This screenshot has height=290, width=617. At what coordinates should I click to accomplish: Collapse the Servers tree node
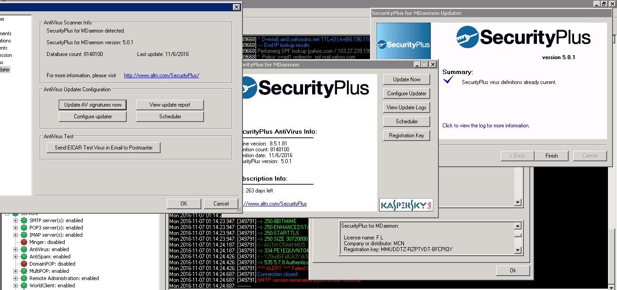click(x=7, y=214)
